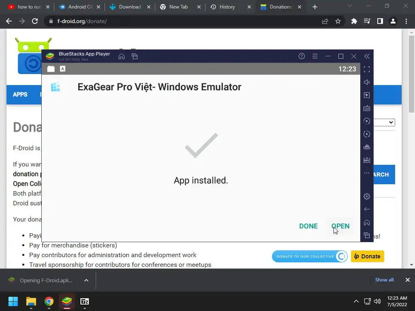Go to the BlueStacks home icon in title bar

(x=122, y=56)
